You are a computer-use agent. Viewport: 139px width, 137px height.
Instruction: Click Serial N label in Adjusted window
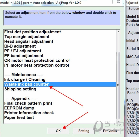133,49
